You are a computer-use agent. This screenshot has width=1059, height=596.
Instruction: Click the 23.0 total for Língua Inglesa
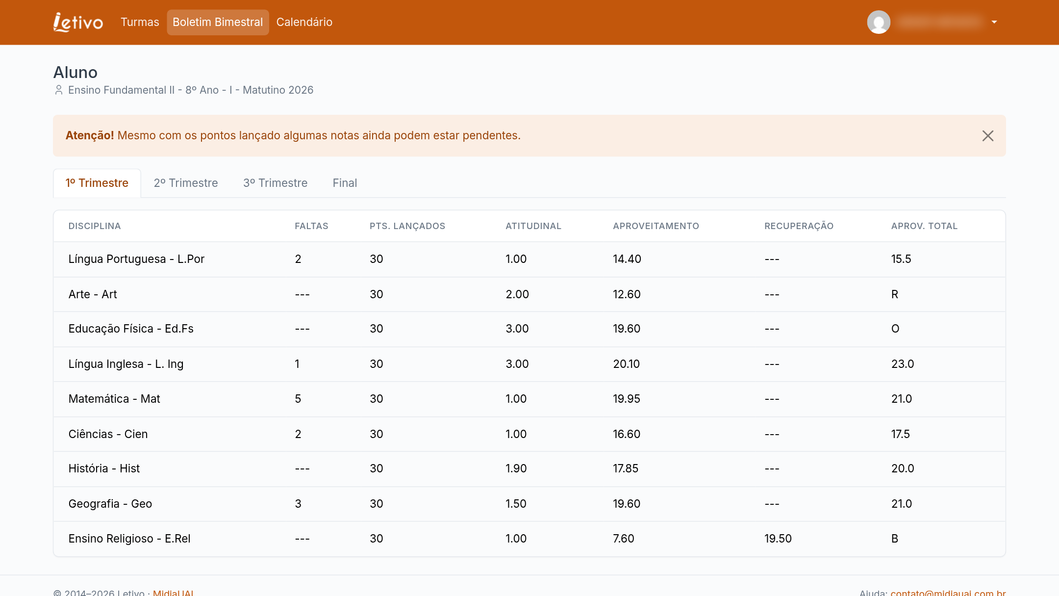click(x=903, y=364)
